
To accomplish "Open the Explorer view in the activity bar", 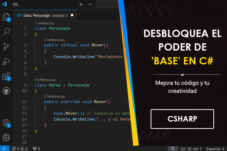I will point(6,17).
